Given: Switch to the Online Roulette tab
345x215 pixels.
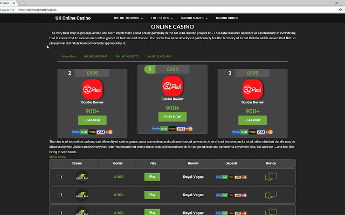Looking at the screenshot, I should point(127,56).
